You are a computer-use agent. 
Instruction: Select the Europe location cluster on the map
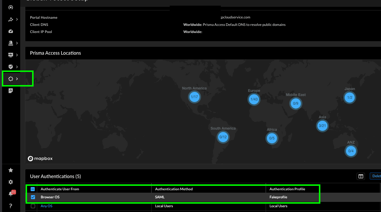[x=254, y=99]
